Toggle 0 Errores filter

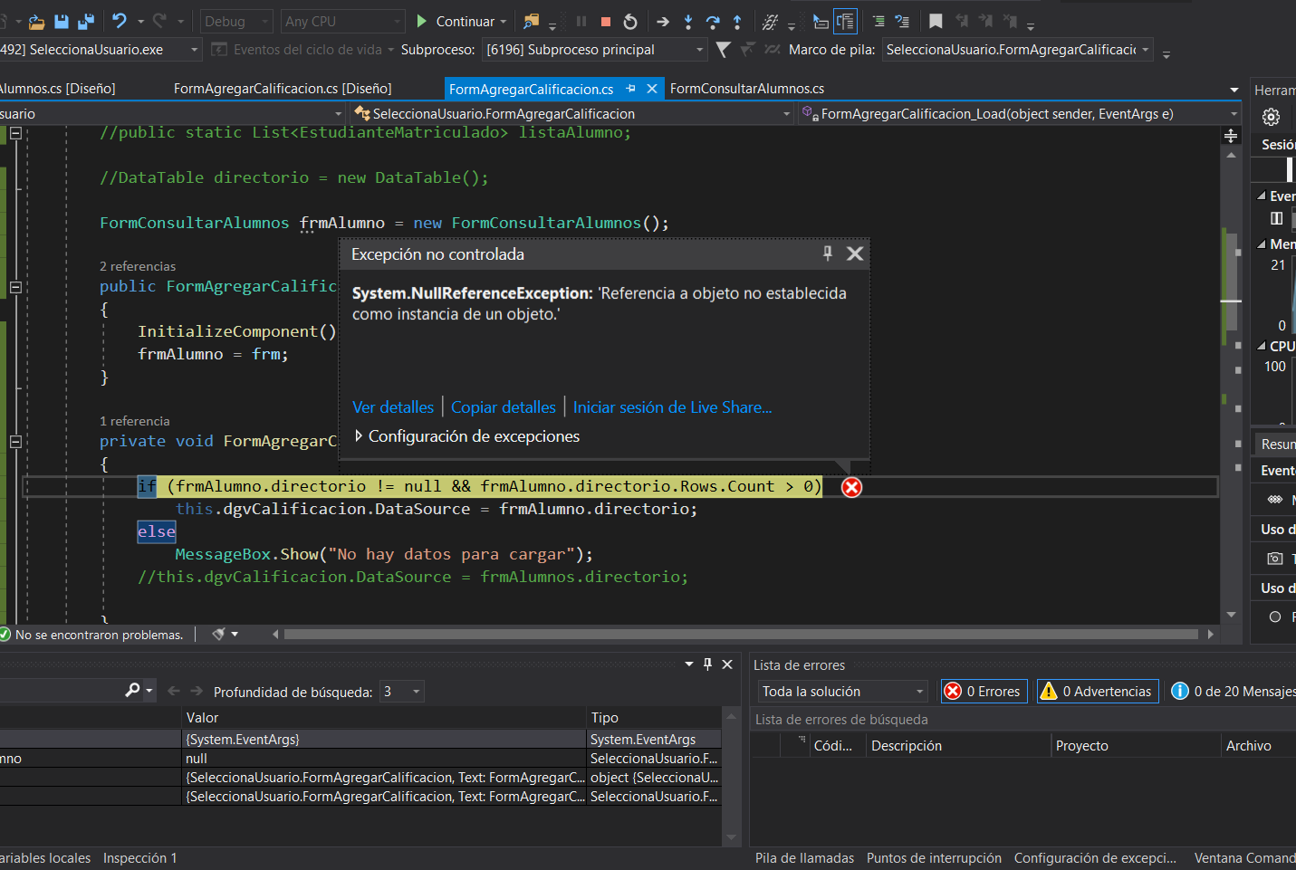[x=984, y=691]
